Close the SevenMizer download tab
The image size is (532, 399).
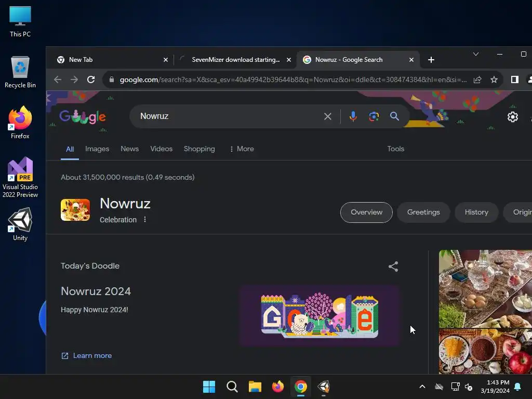(289, 60)
